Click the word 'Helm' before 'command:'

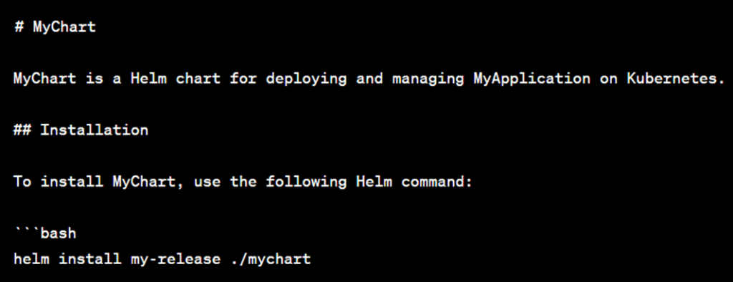click(374, 182)
